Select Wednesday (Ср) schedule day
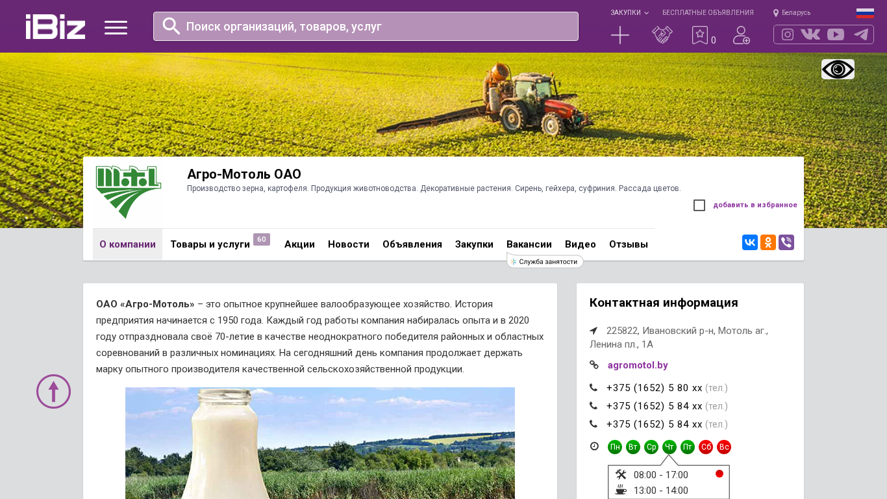The image size is (887, 499). coord(651,447)
